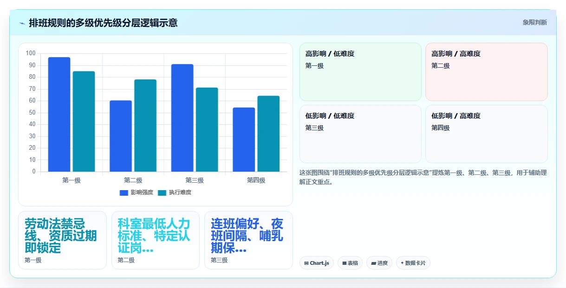Click the 数据卡片 tag diamond icon
The height and width of the screenshot is (288, 566).
point(402,263)
